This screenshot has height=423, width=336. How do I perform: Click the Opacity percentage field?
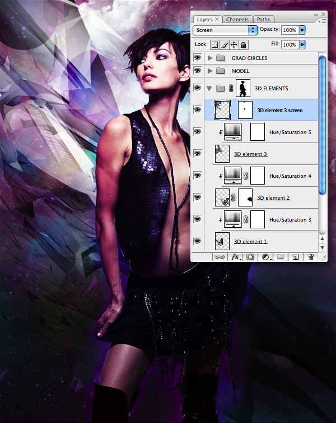click(290, 30)
